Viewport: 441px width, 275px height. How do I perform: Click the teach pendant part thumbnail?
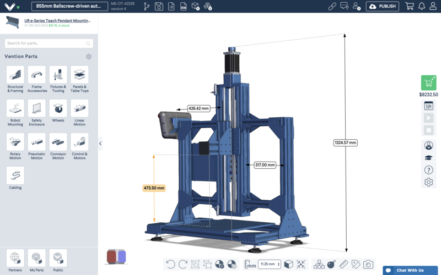click(13, 22)
